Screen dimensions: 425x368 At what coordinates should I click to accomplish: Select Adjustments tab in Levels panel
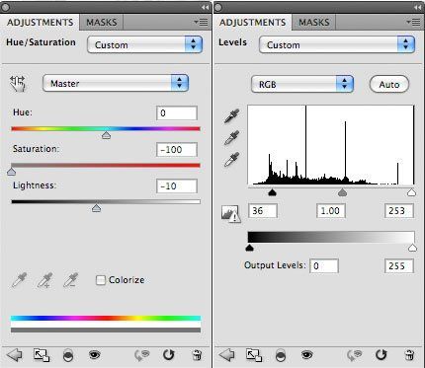click(x=253, y=23)
